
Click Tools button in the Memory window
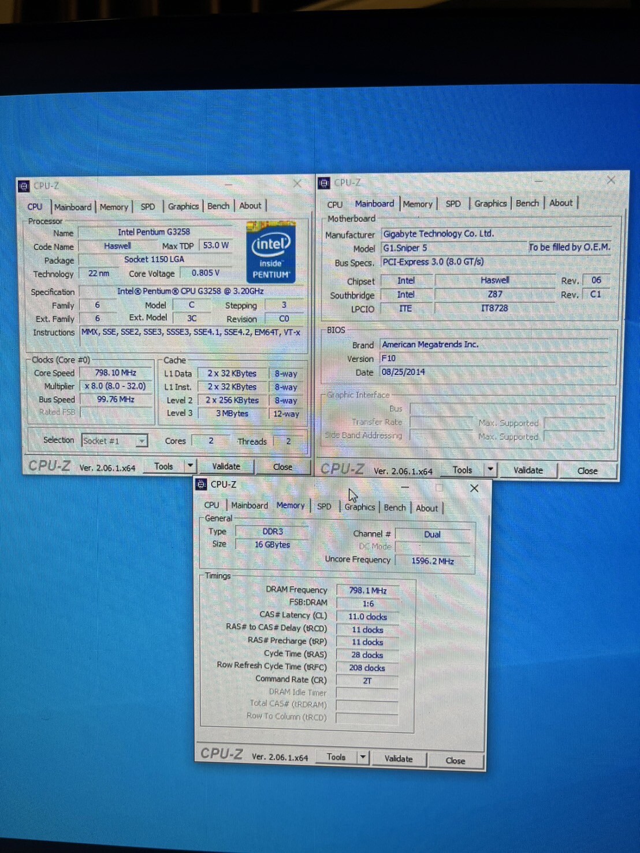click(336, 757)
